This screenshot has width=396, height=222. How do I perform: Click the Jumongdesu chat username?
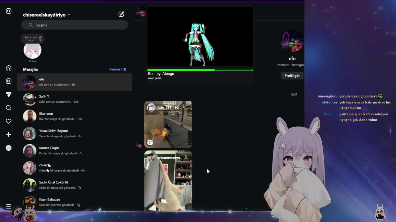click(x=327, y=96)
